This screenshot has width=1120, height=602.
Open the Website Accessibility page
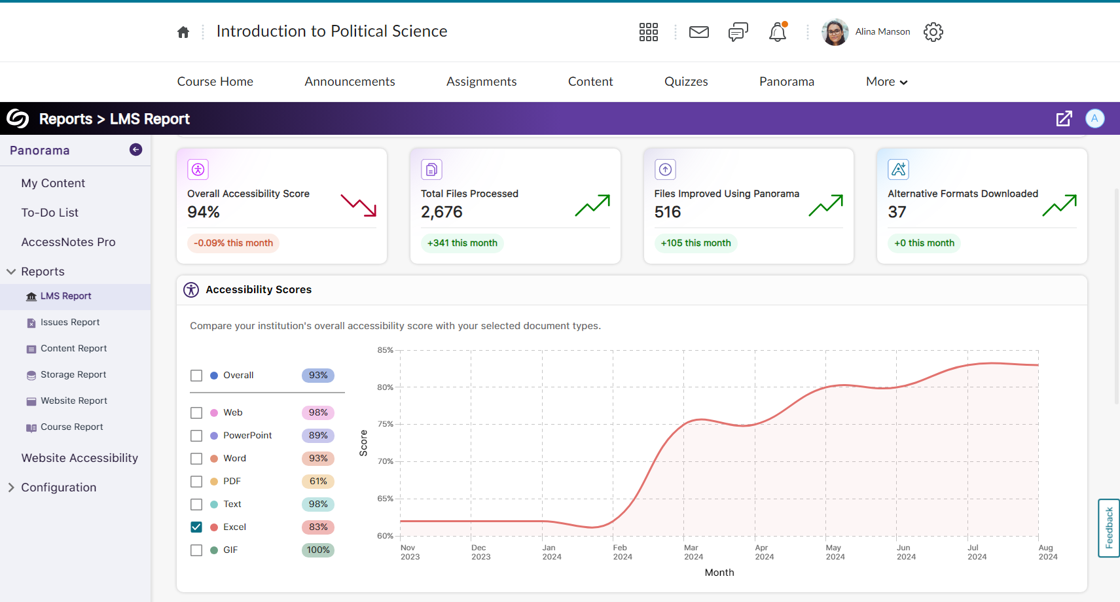(x=79, y=458)
